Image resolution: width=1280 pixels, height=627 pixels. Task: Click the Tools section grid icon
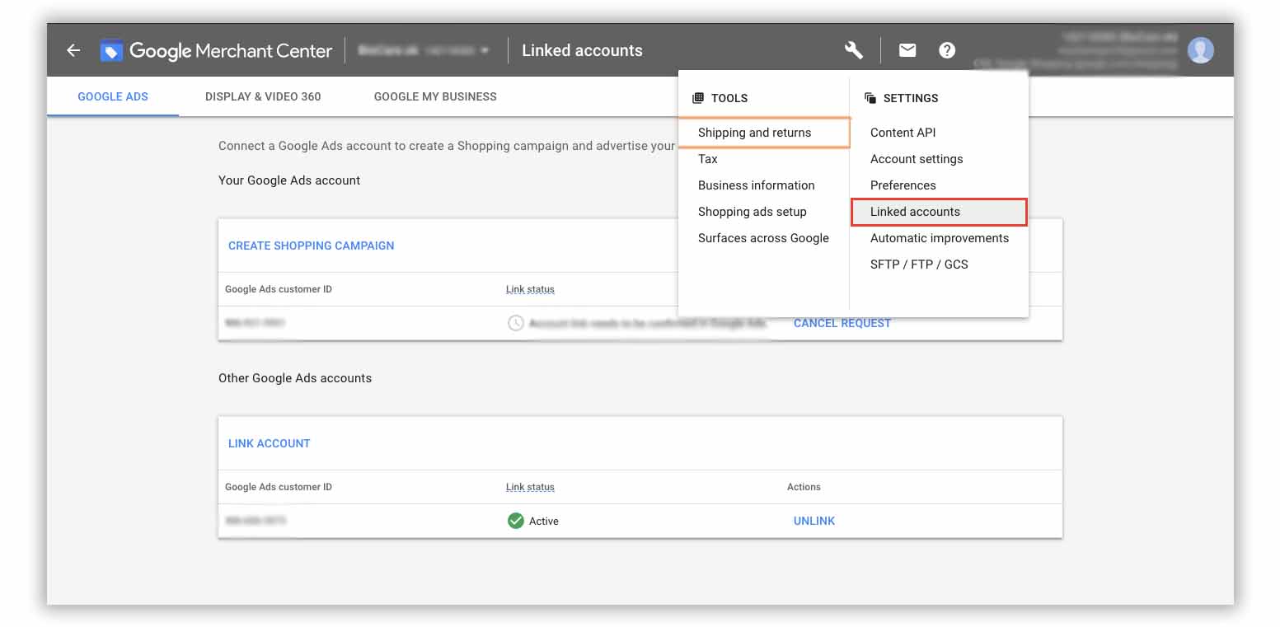point(698,97)
